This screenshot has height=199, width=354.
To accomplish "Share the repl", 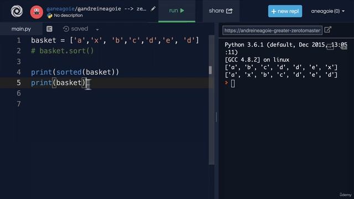I will (221, 11).
